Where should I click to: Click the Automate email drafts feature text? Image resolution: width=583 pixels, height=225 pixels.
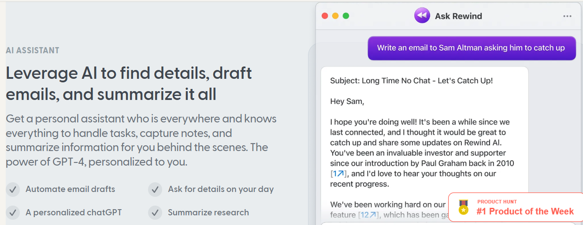[70, 189]
